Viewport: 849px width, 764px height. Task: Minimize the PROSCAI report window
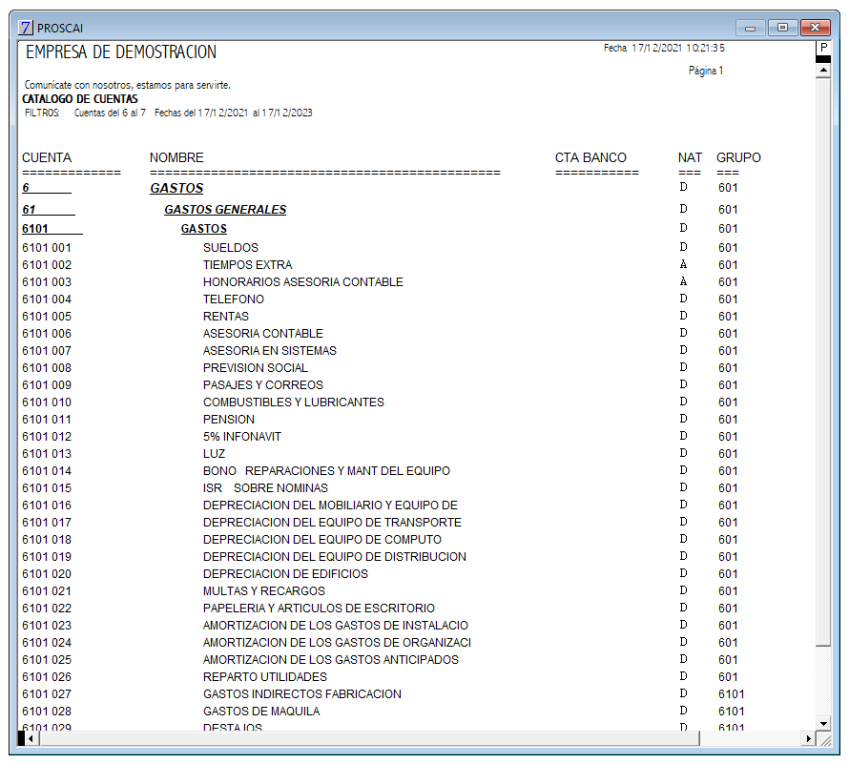click(x=750, y=27)
